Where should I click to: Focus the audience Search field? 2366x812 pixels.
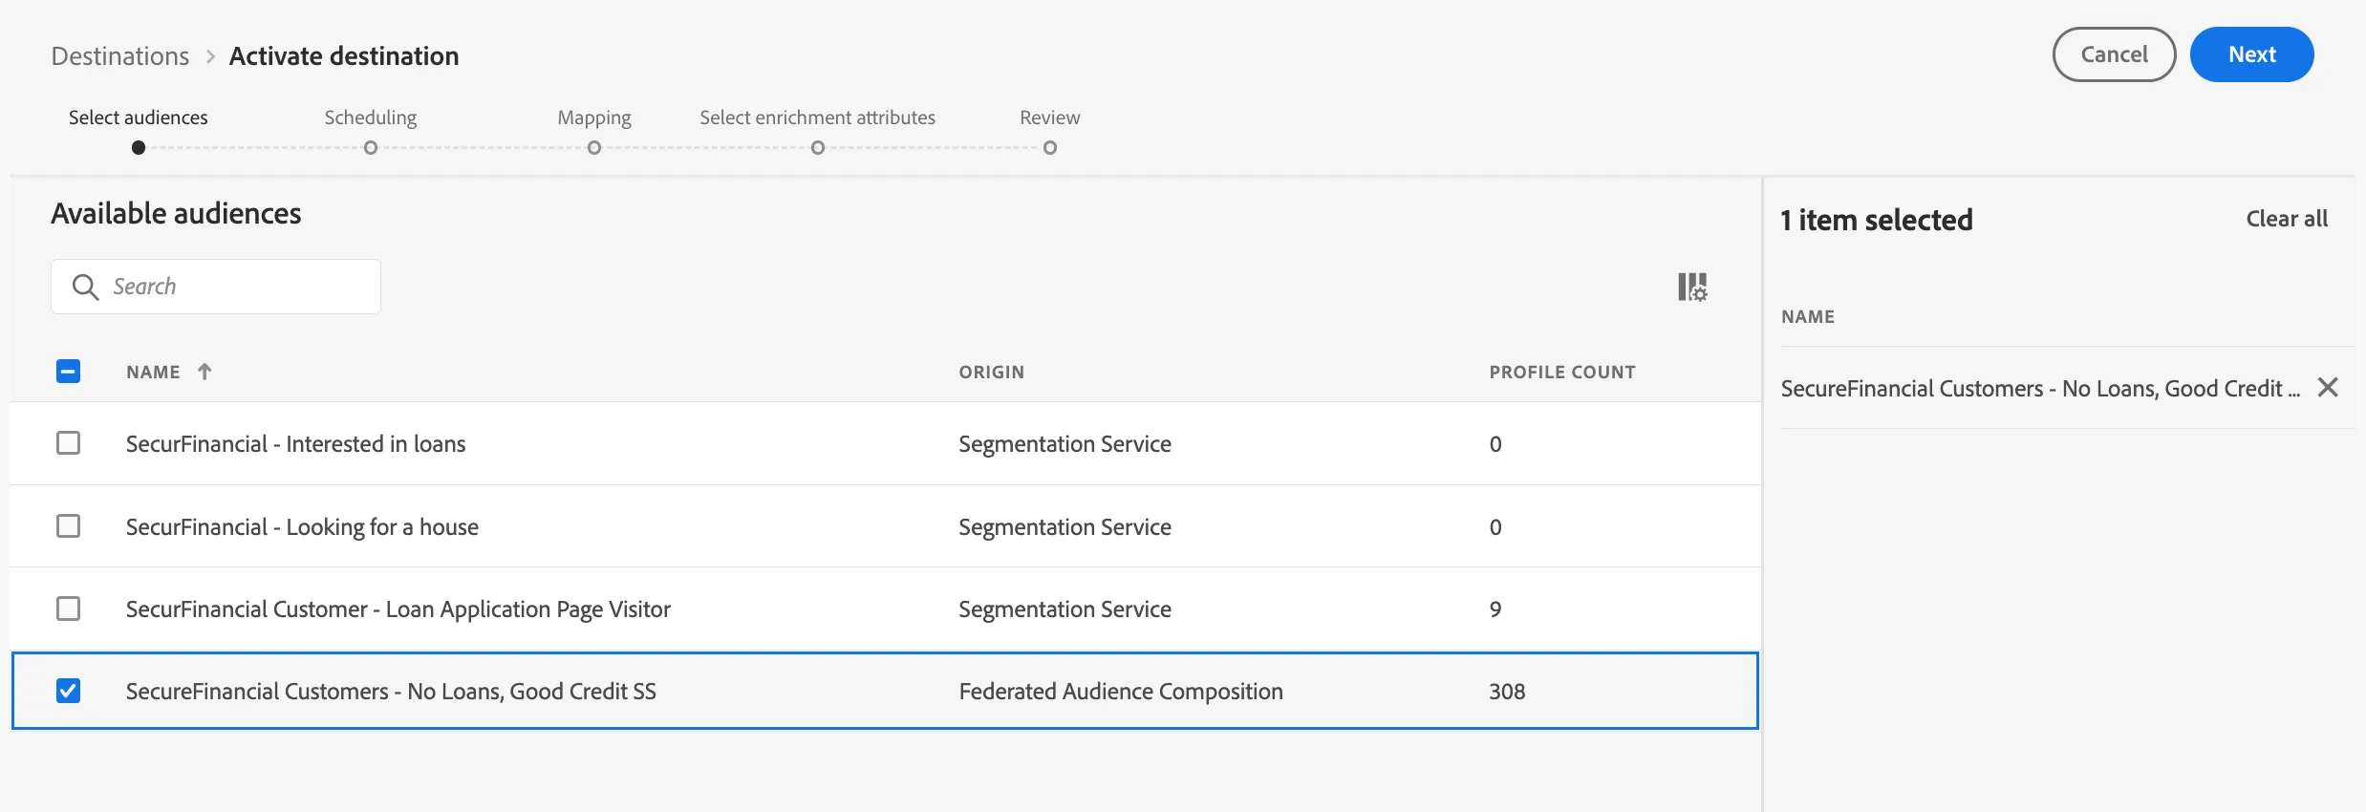coord(216,287)
